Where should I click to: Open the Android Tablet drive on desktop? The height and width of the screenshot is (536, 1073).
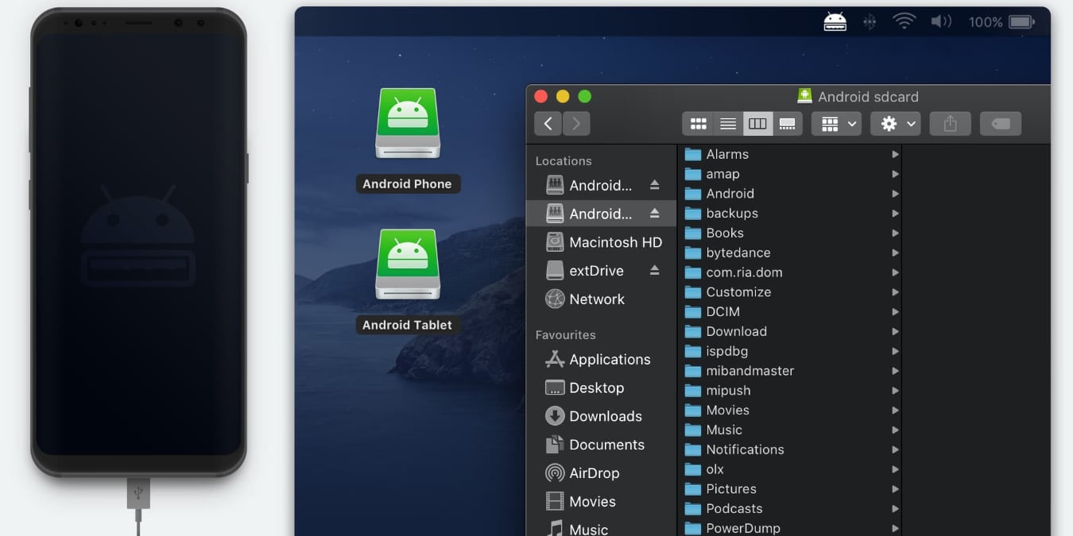pyautogui.click(x=408, y=264)
